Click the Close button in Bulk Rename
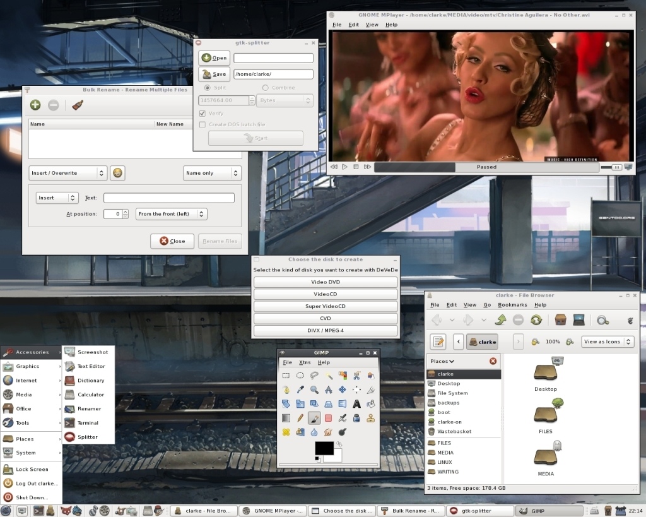 point(172,241)
